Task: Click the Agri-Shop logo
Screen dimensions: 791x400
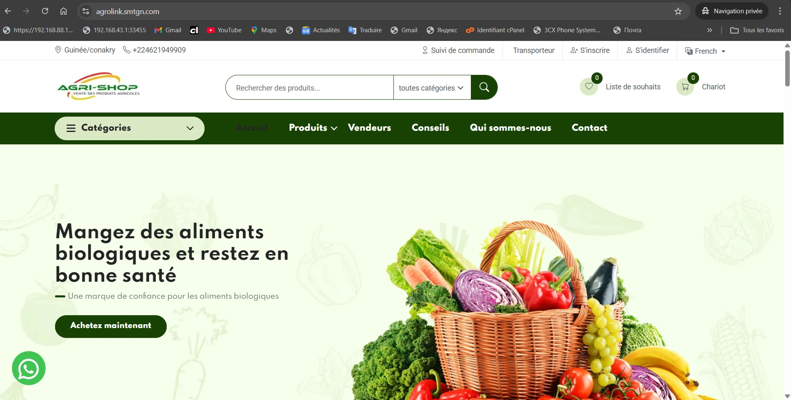Action: point(99,86)
